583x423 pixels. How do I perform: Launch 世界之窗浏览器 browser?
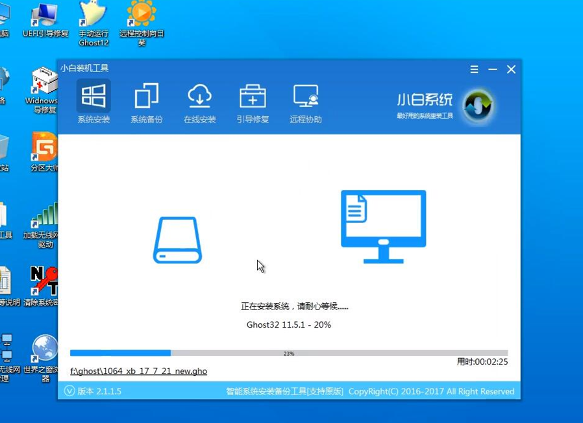coord(44,354)
